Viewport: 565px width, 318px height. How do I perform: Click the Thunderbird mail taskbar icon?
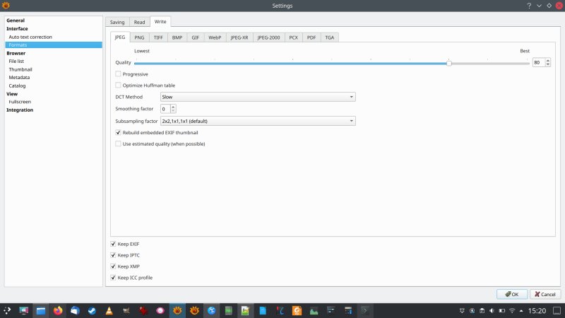[75, 310]
